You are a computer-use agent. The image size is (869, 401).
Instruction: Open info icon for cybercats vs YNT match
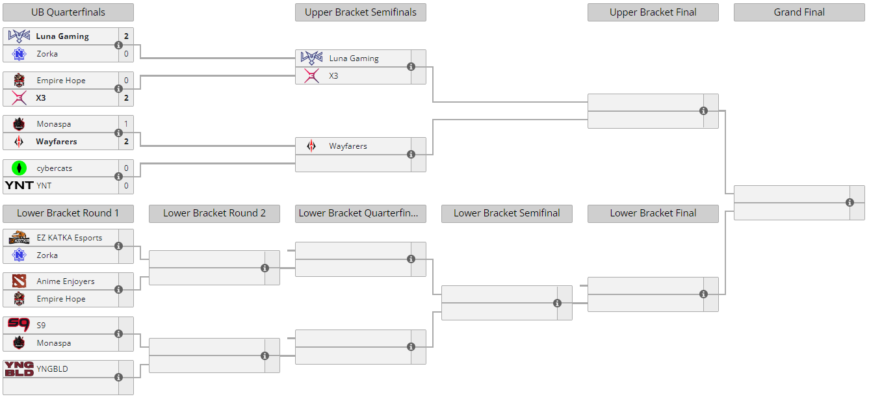[118, 177]
